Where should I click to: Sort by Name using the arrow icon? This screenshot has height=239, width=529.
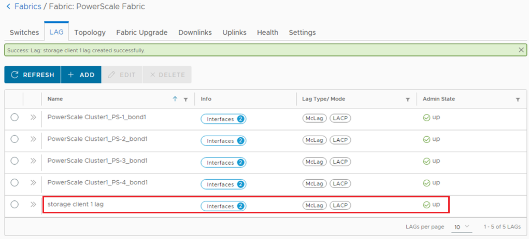(x=175, y=99)
